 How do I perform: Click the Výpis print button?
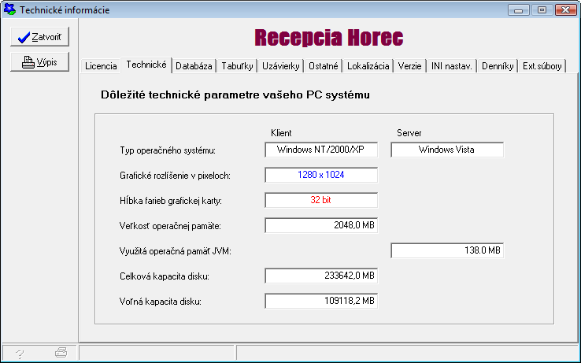[39, 63]
